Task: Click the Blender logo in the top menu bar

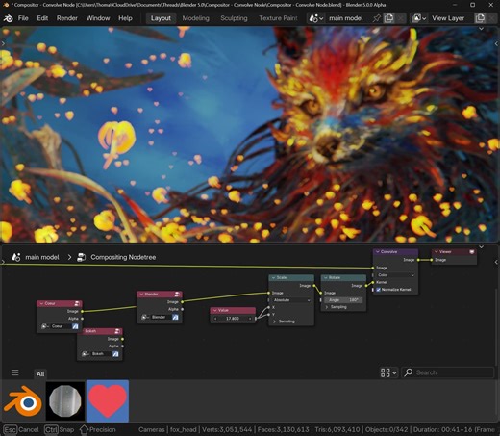Action: [x=8, y=18]
